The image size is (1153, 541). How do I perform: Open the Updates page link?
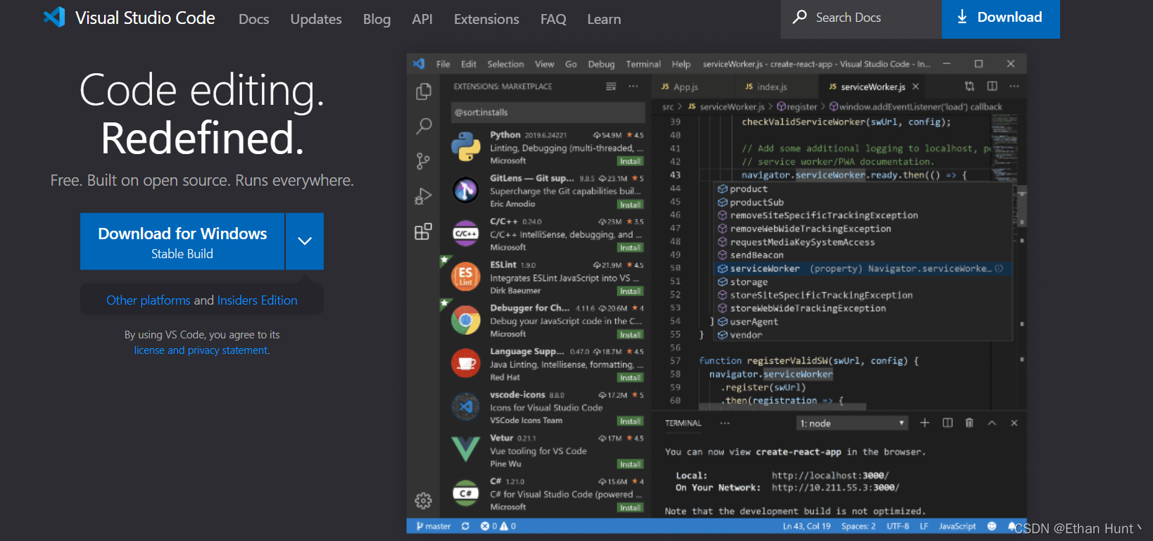(x=316, y=19)
